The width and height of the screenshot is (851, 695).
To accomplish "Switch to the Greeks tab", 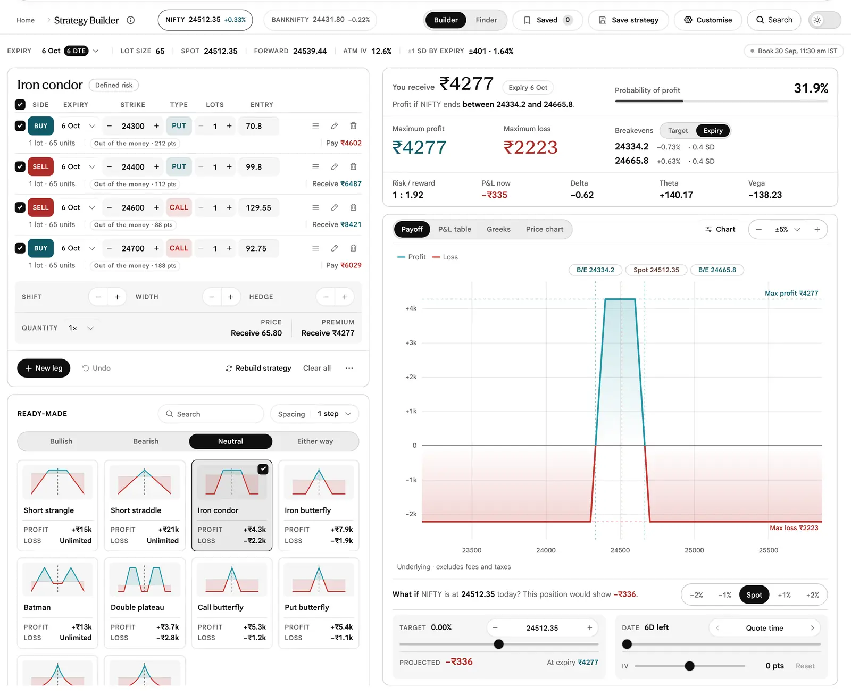I will pos(498,230).
